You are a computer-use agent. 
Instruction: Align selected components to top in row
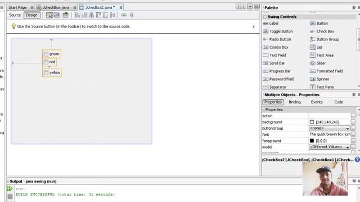(98, 15)
